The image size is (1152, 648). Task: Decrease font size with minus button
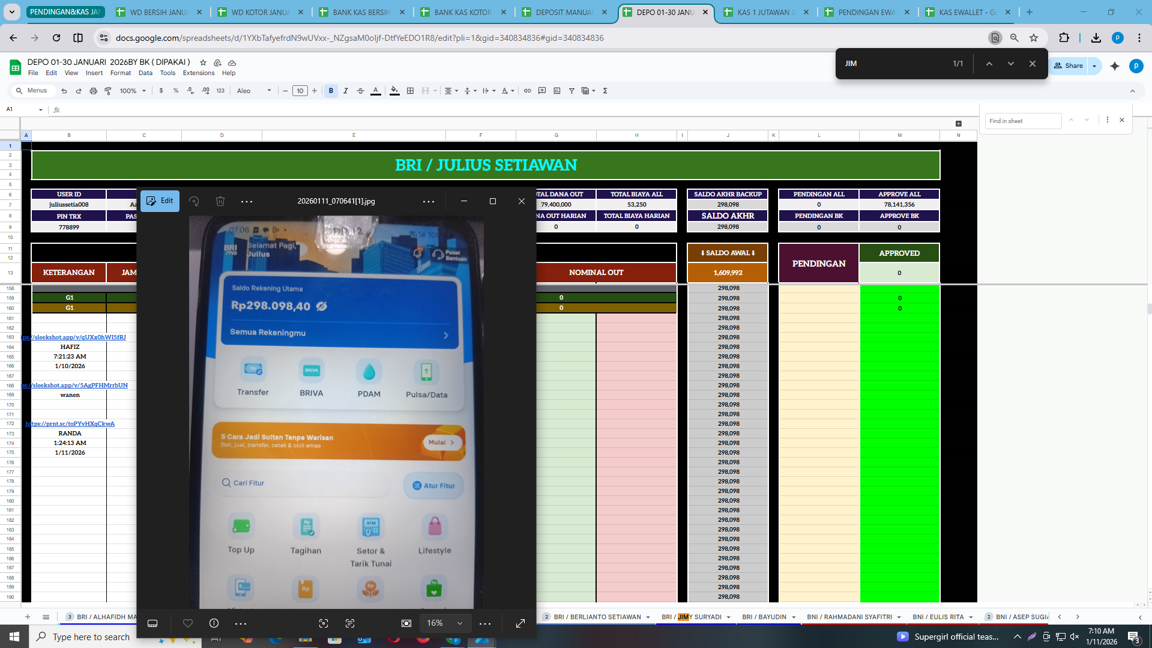(x=286, y=91)
